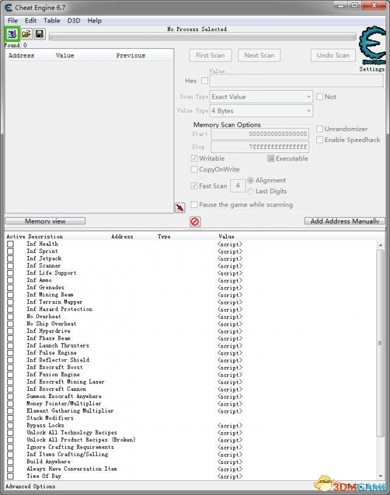Image resolution: width=390 pixels, height=495 pixels.
Task: Toggle the Not checkbox
Action: [x=320, y=96]
